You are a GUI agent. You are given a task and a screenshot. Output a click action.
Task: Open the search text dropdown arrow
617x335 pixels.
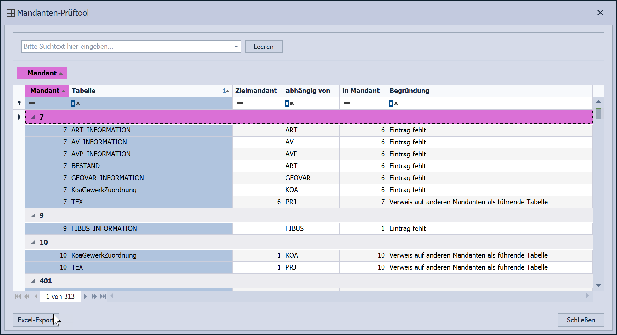[x=236, y=47]
